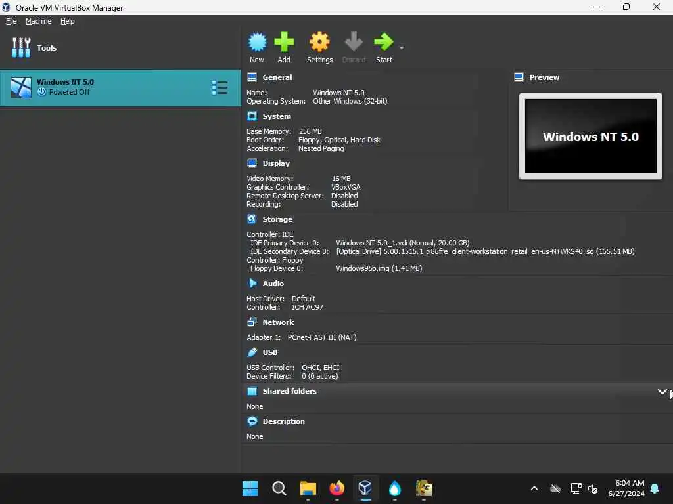
Task: Click the Preview section icon
Action: point(519,77)
